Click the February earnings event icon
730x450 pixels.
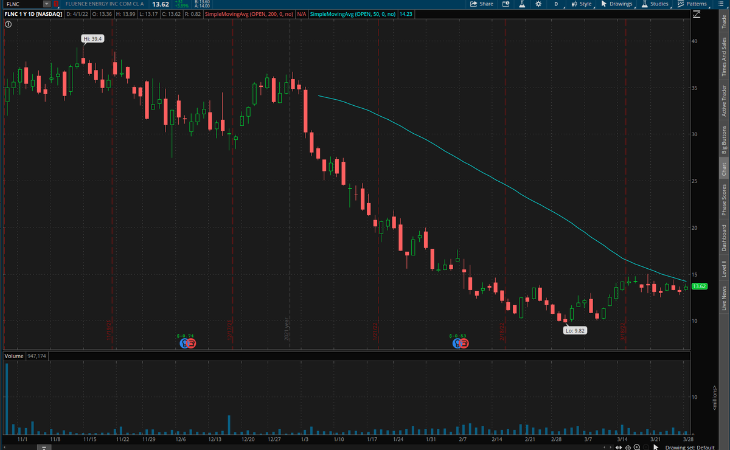(x=460, y=344)
